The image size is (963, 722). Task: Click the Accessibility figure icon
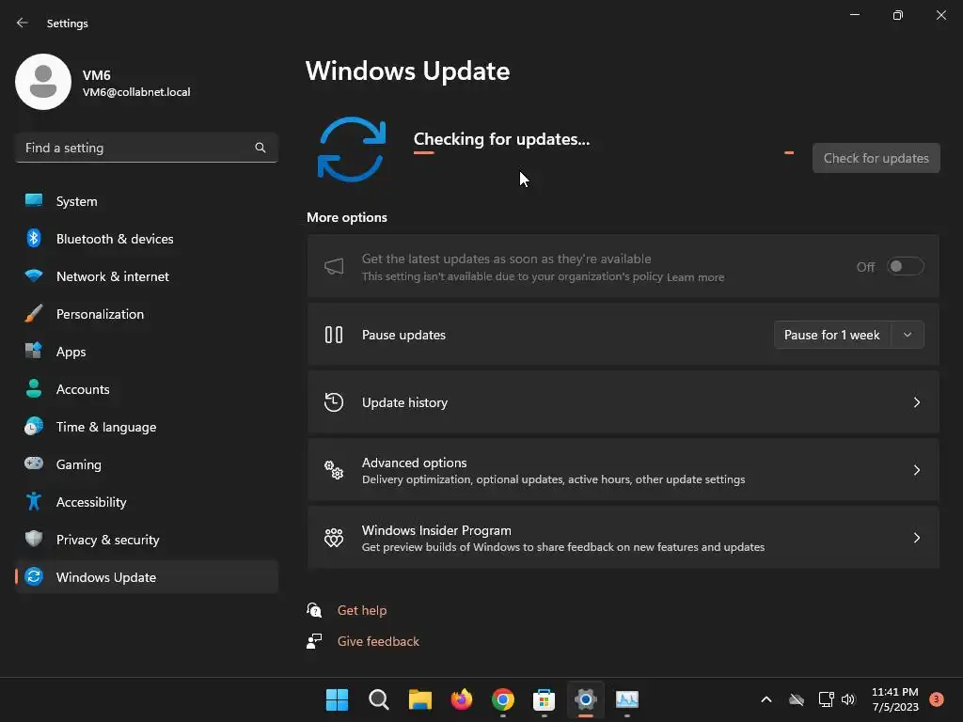(34, 502)
